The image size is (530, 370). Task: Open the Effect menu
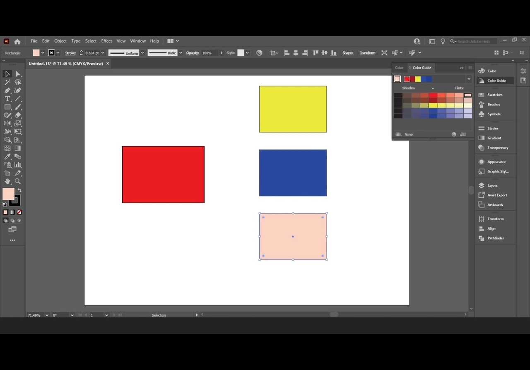[x=106, y=41]
